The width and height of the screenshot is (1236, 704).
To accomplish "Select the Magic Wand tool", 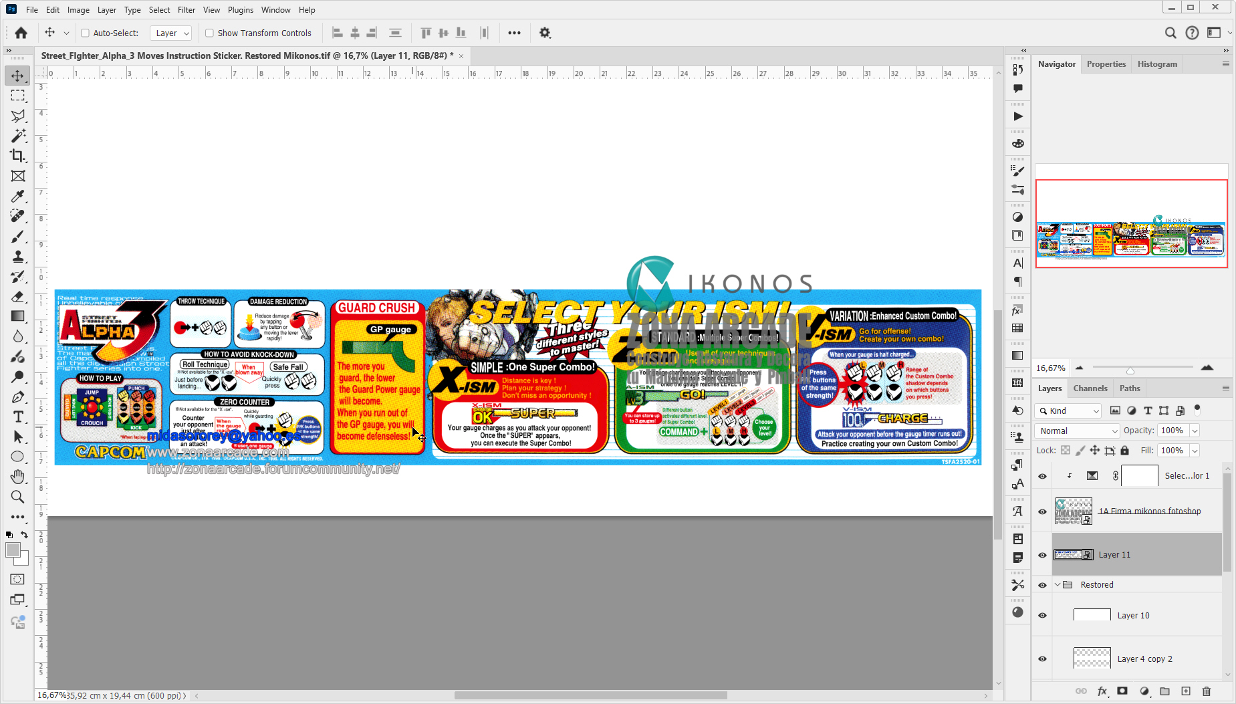I will tap(18, 136).
